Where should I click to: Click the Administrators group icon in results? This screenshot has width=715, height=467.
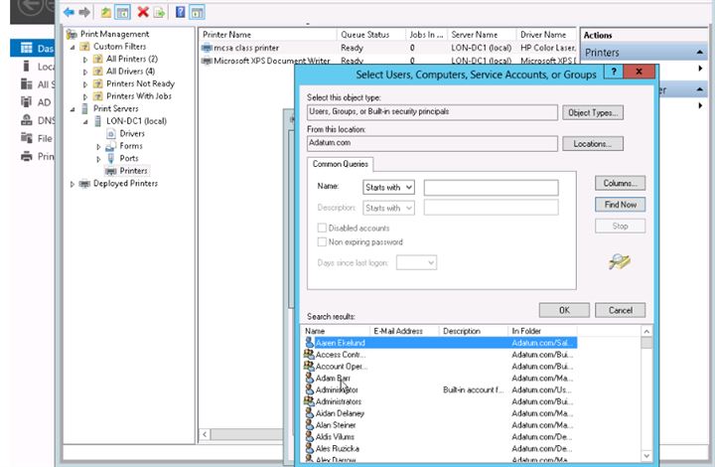pyautogui.click(x=309, y=401)
